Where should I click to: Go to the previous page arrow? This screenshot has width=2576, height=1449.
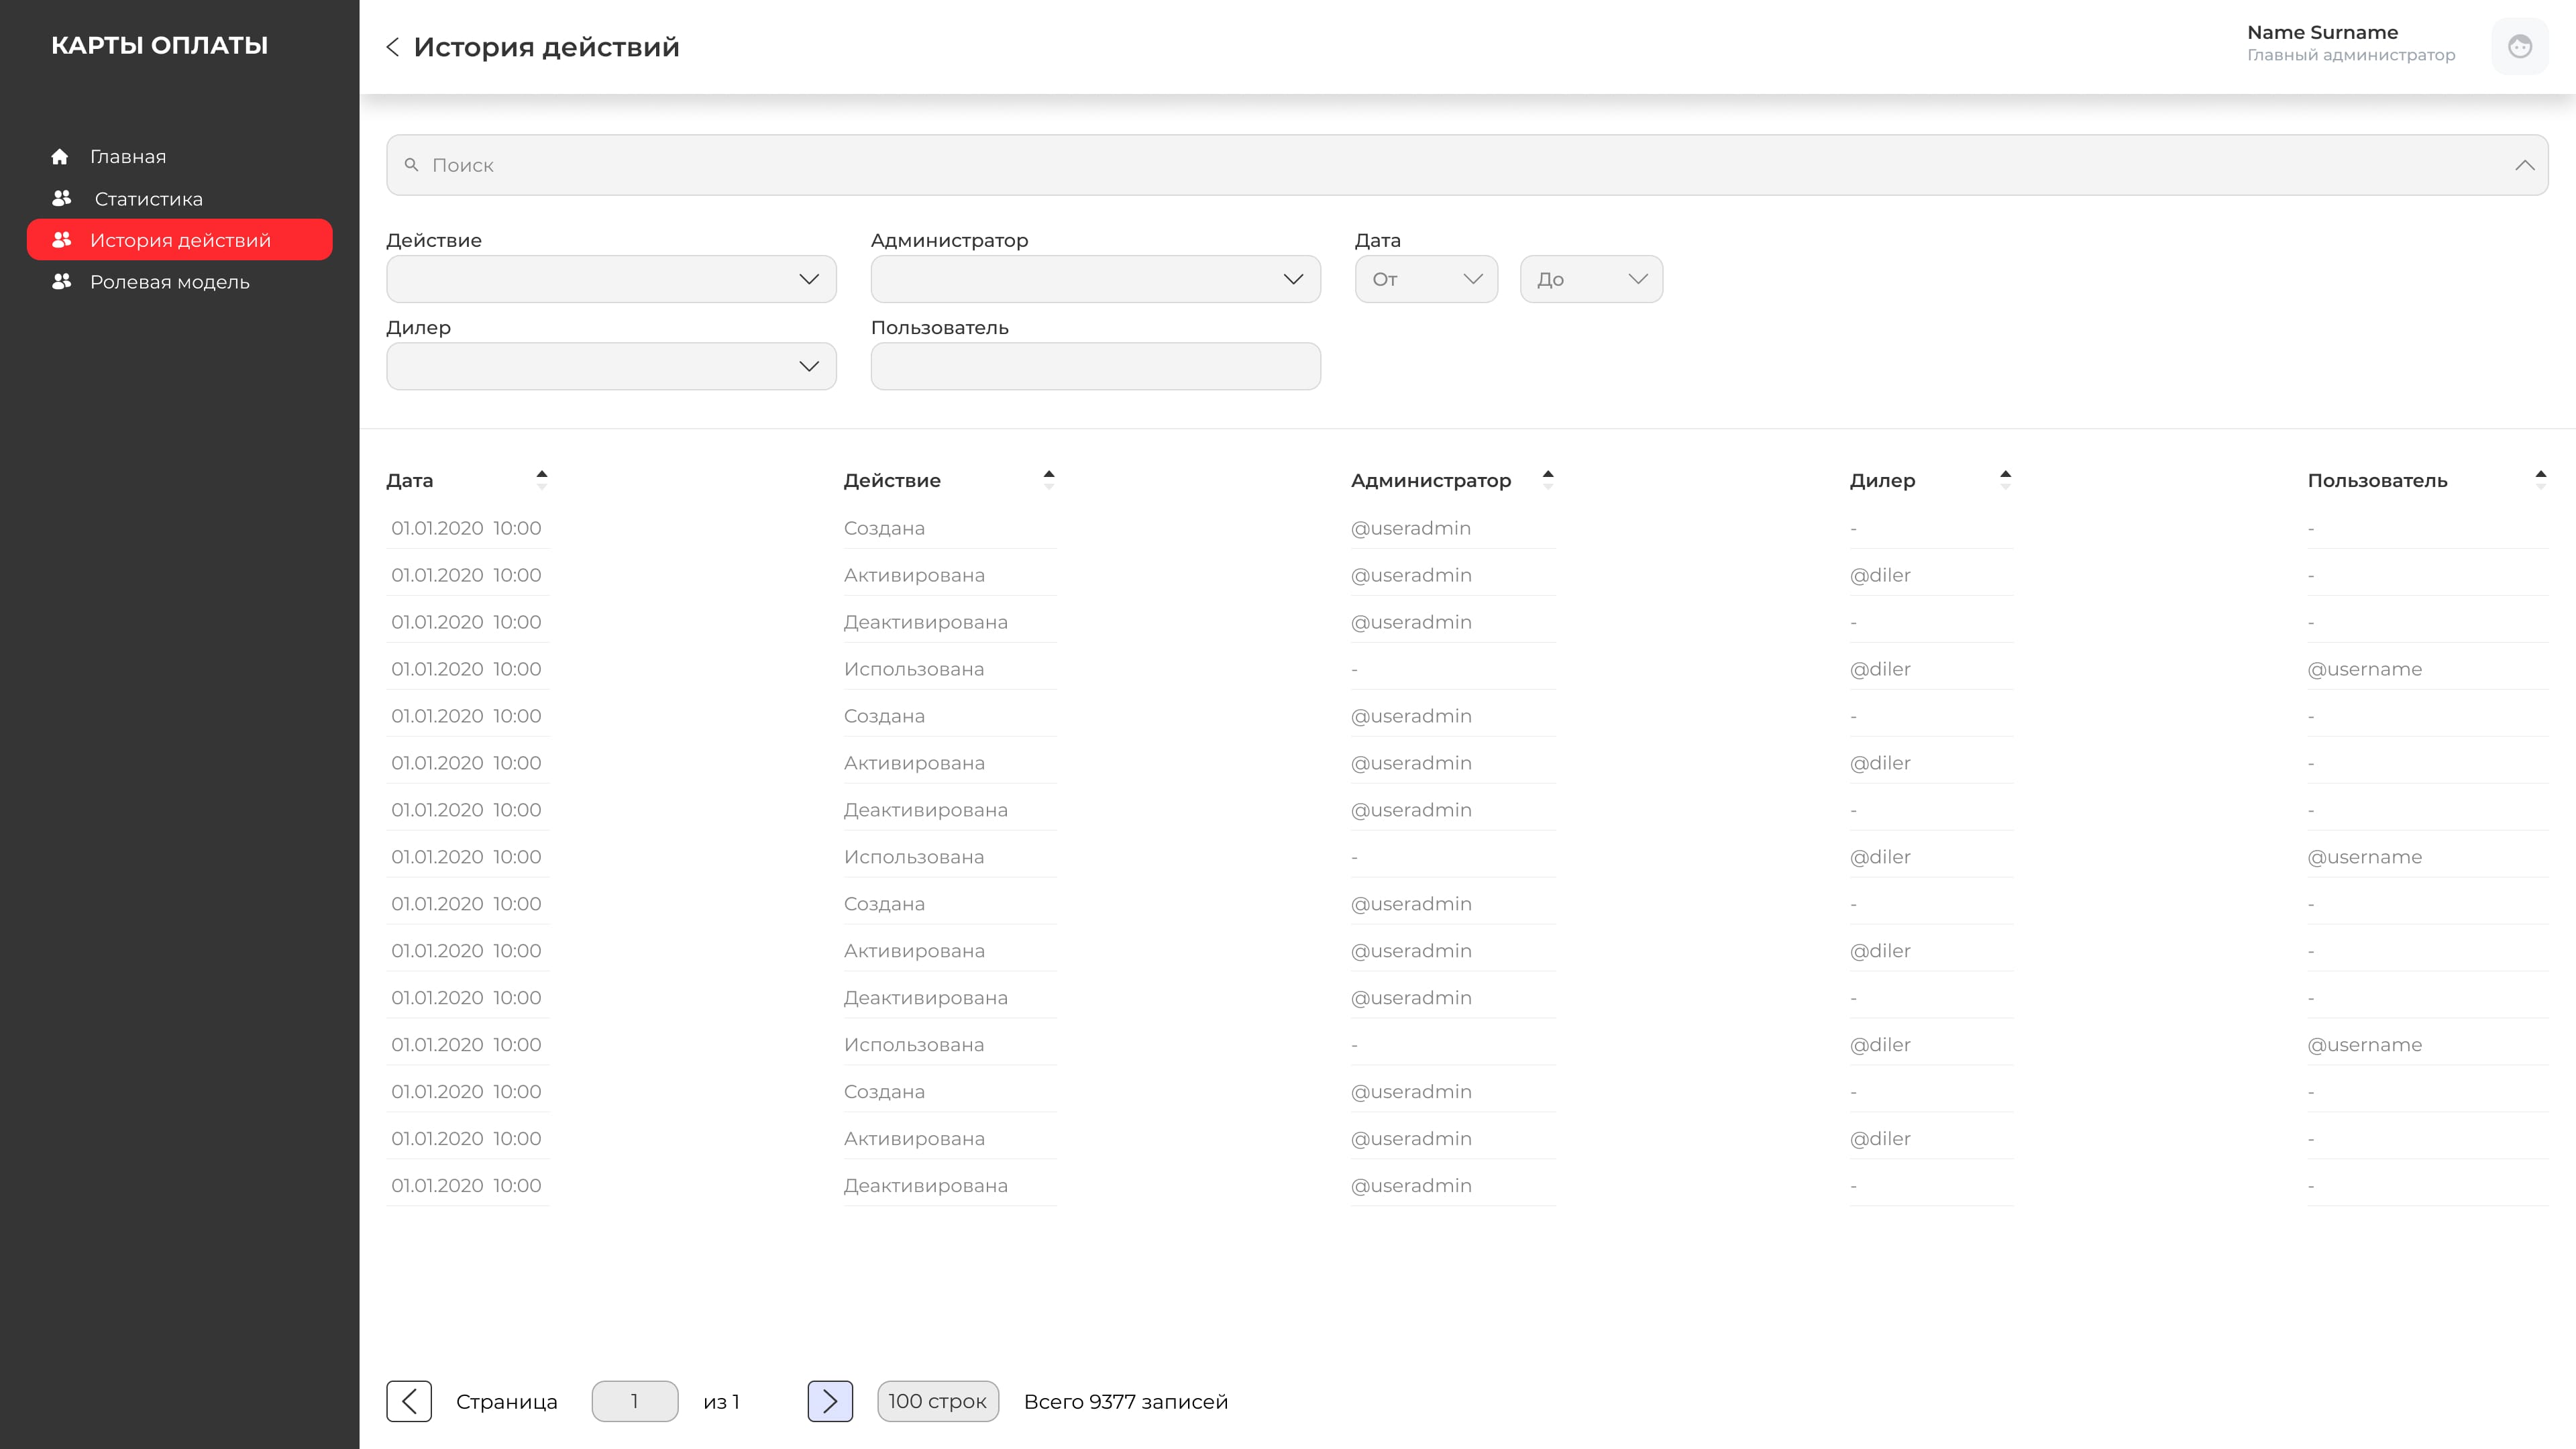[x=409, y=1401]
